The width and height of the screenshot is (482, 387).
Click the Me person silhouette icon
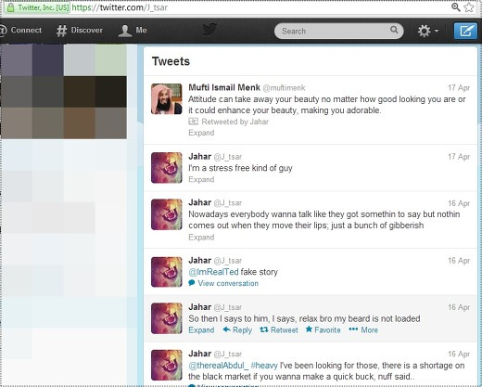pyautogui.click(x=125, y=31)
